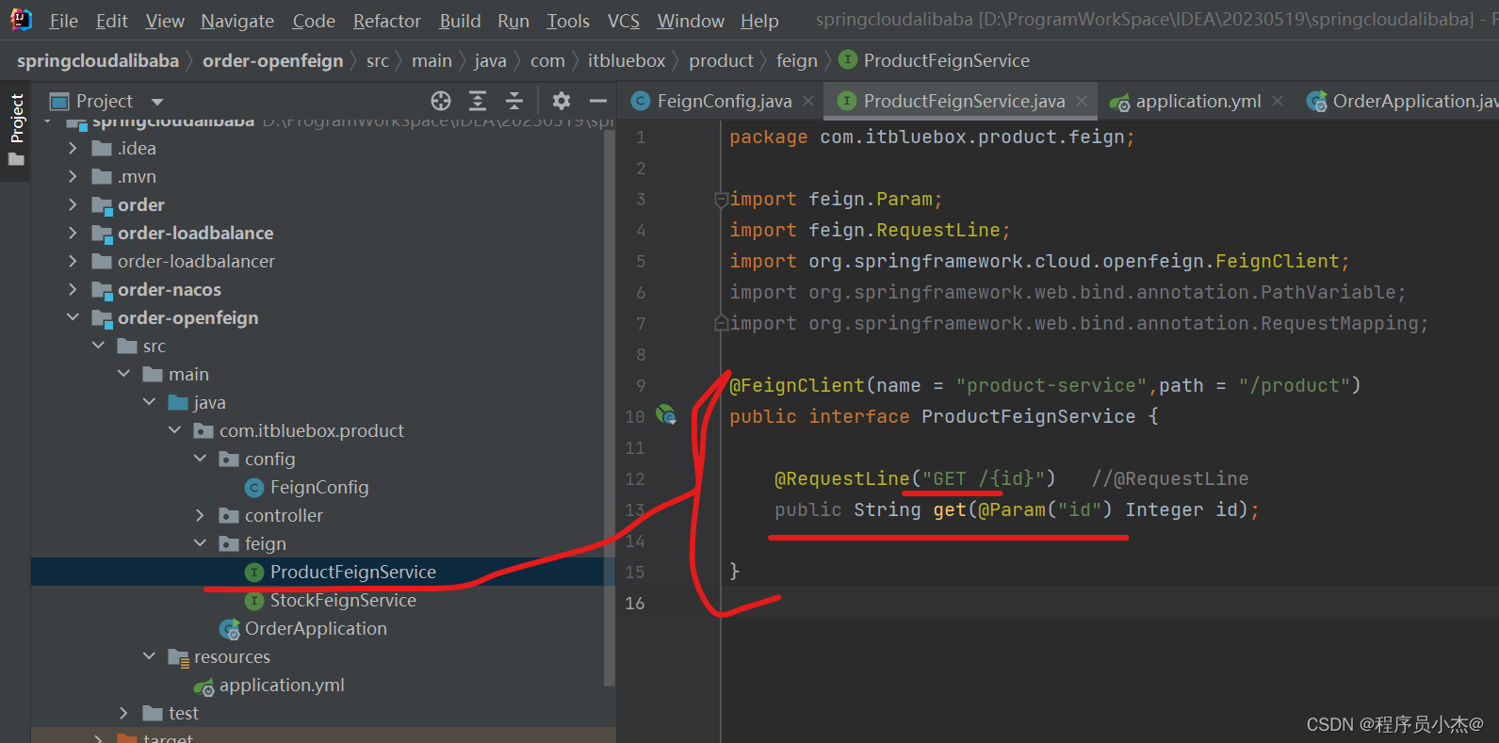Collapse the resources folder

tap(149, 656)
